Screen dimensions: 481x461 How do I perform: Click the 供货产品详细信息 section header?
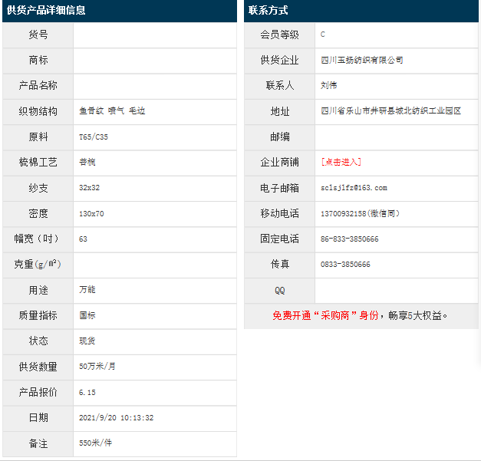click(46, 11)
